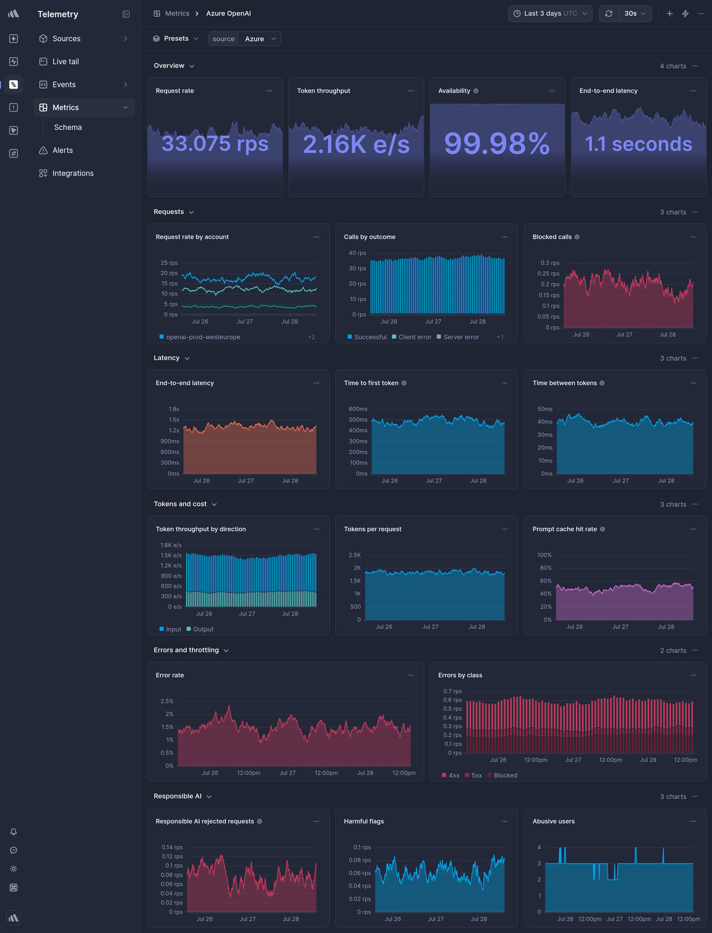Toggle openai-prod-westeurope legend series

click(200, 337)
